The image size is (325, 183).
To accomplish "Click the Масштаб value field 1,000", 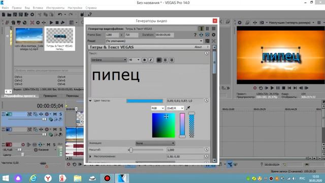I will pyautogui.click(x=185, y=150).
